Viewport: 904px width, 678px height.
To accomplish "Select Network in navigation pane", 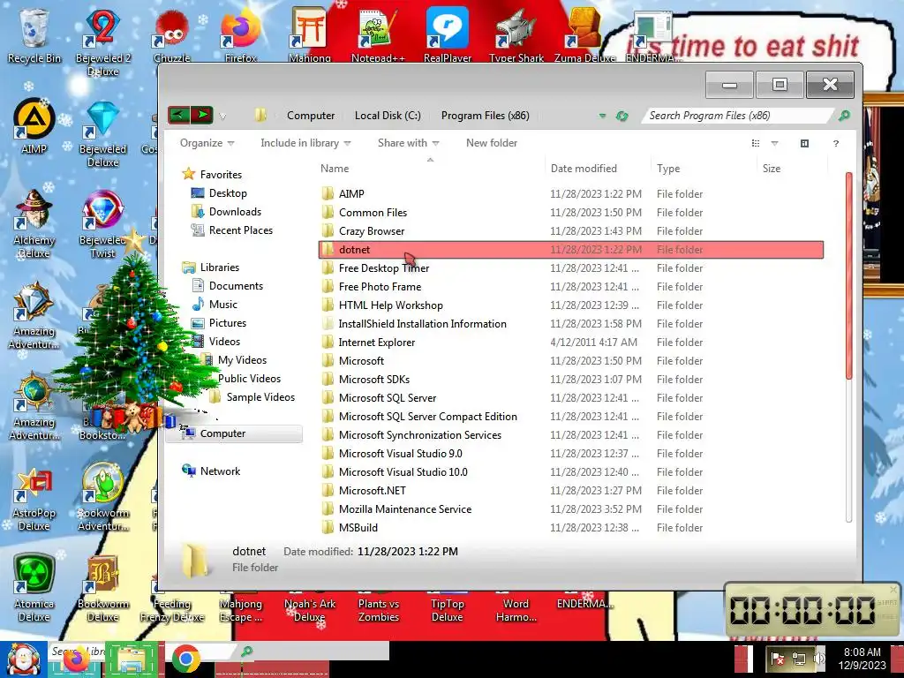I will tap(220, 471).
